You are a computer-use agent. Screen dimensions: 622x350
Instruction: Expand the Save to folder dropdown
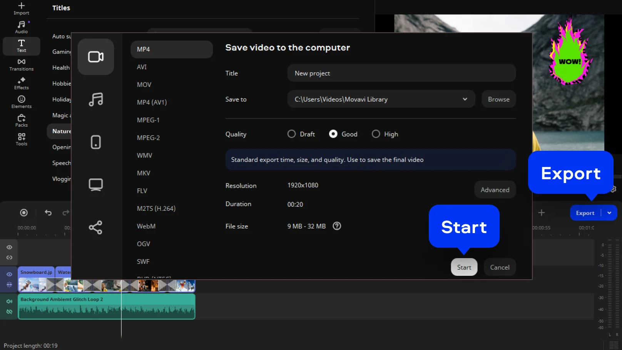click(465, 99)
